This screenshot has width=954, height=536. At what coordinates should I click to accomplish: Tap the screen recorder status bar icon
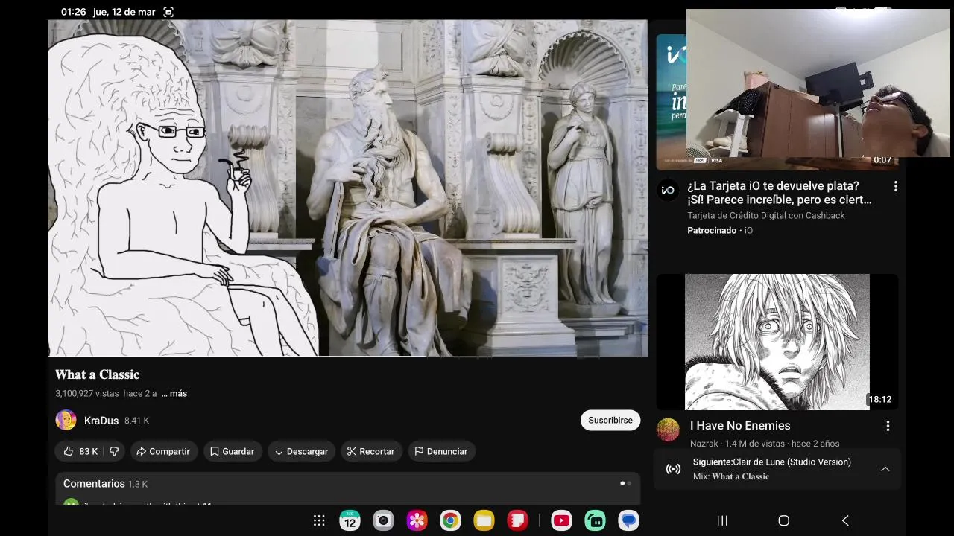(168, 12)
